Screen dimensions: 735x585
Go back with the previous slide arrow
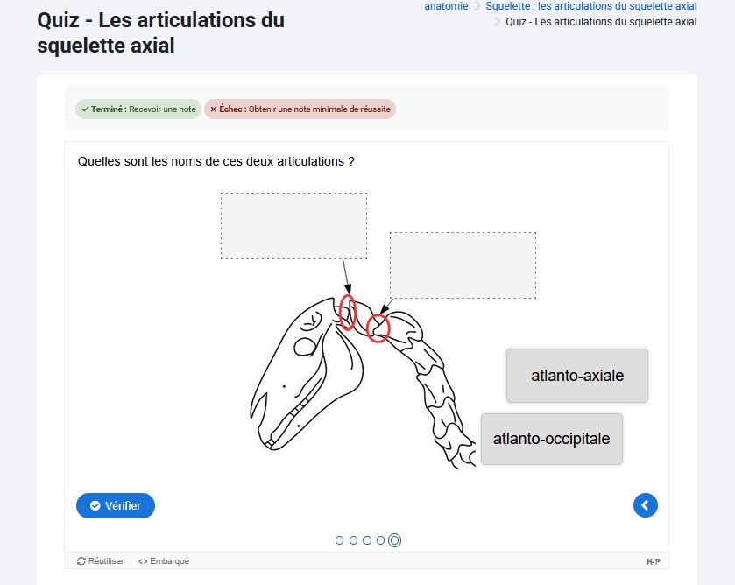pyautogui.click(x=646, y=505)
